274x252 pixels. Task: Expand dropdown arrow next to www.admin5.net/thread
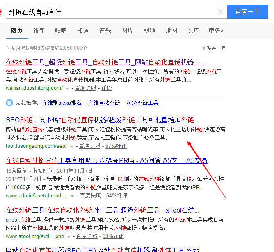click(72, 196)
